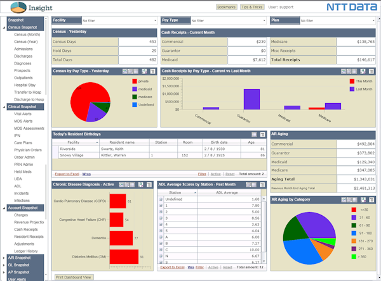Click the Print Dashboard View button
Screen dimensions: 381x281
coord(74,277)
